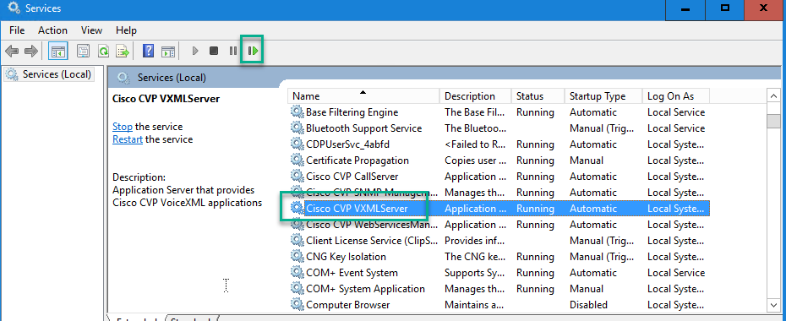Sort by Name column header
This screenshot has width=786, height=321.
click(x=363, y=96)
